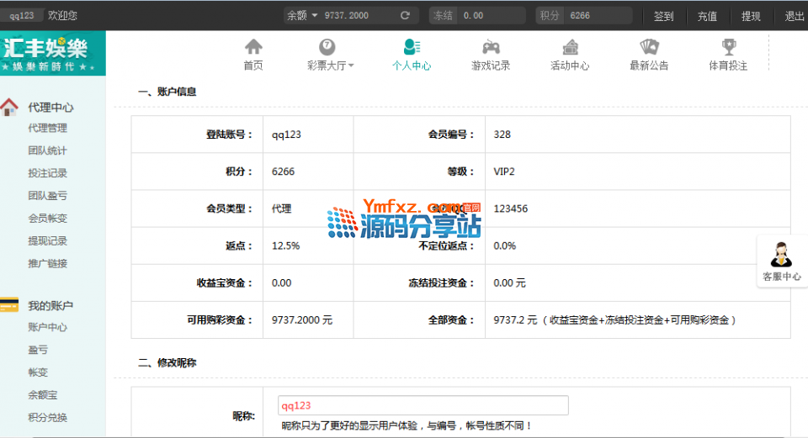Collapse the agent center (代理中心) section
This screenshot has height=438, width=808.
(x=50, y=108)
